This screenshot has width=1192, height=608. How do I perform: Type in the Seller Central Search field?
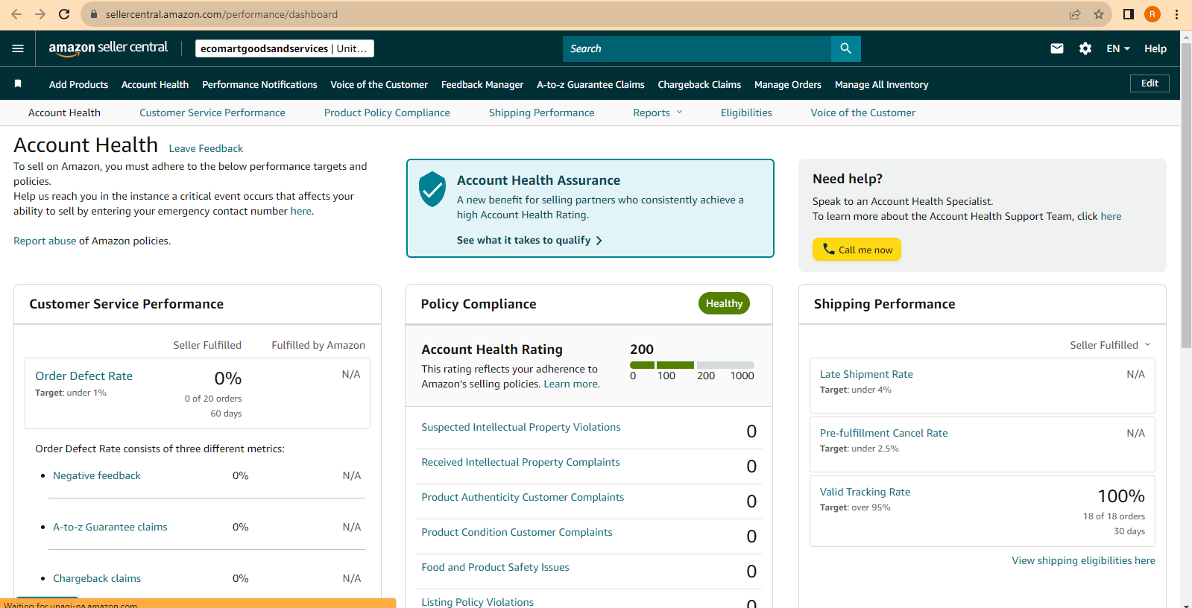pyautogui.click(x=697, y=48)
